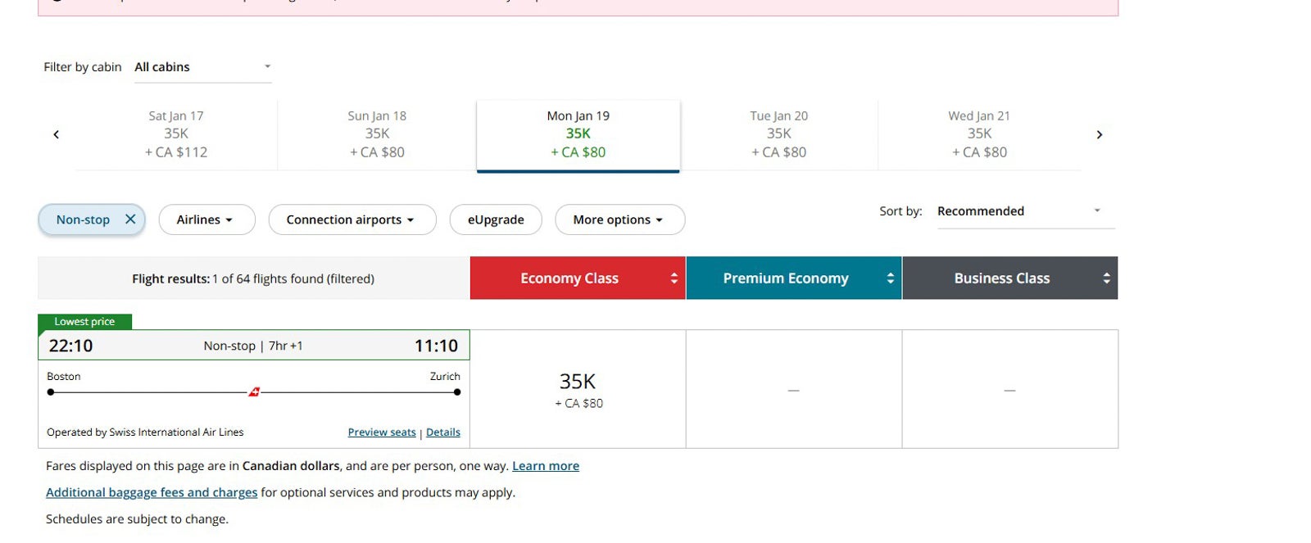View flight Details link

442,432
